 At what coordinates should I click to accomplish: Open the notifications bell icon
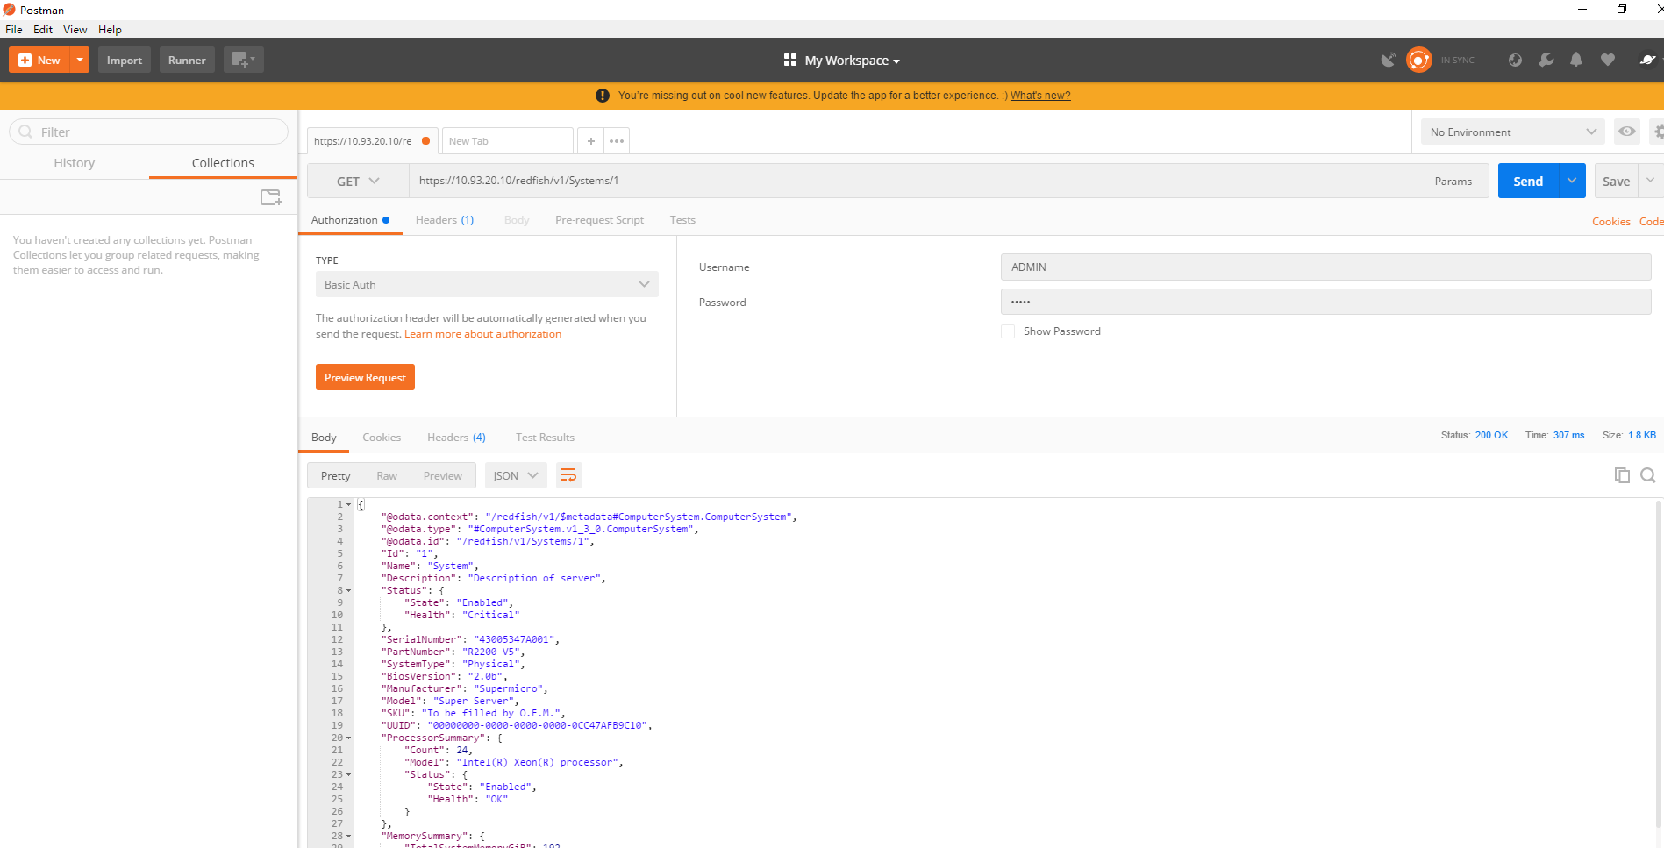[x=1576, y=60]
